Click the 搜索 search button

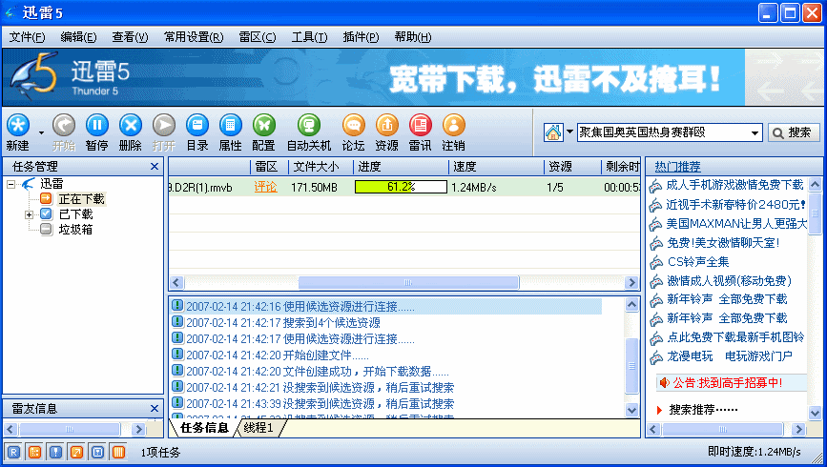[794, 132]
